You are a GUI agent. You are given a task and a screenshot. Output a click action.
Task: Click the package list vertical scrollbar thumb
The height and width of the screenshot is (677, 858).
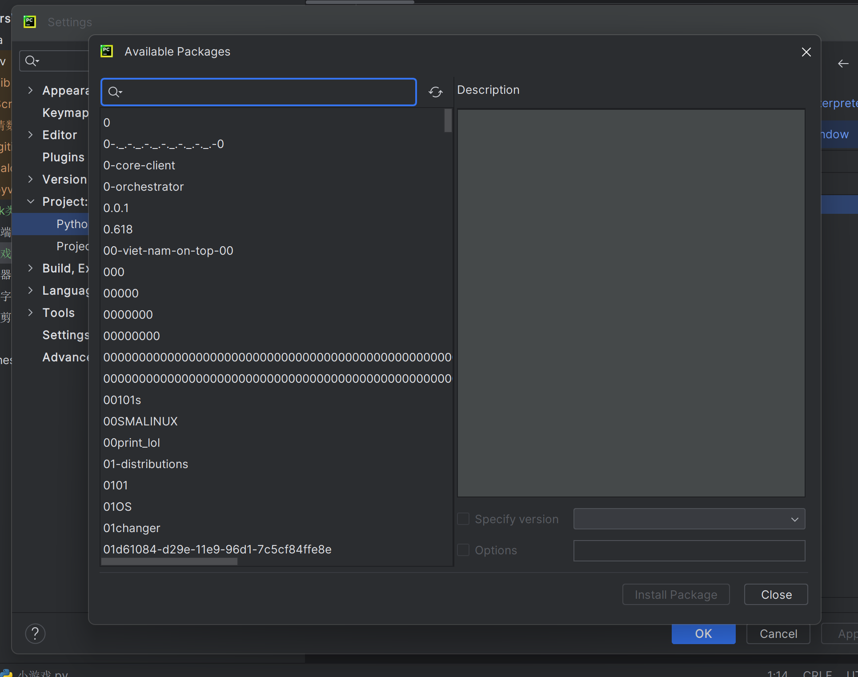click(448, 120)
